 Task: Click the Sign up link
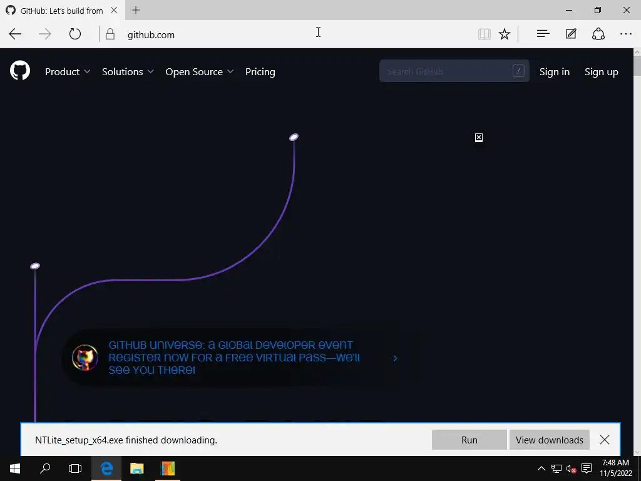click(602, 71)
